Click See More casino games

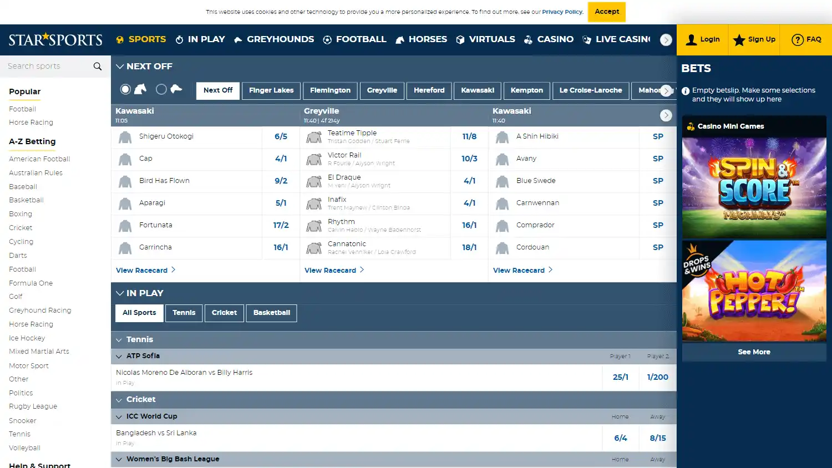click(754, 353)
